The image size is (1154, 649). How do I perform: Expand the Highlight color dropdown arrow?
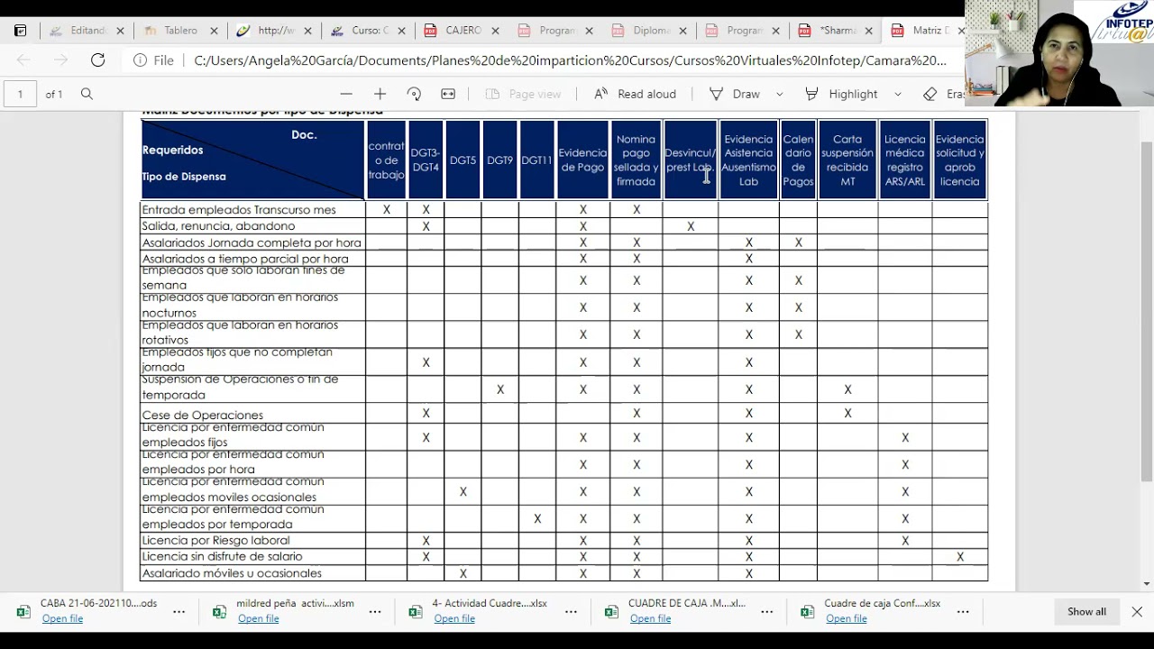click(898, 94)
